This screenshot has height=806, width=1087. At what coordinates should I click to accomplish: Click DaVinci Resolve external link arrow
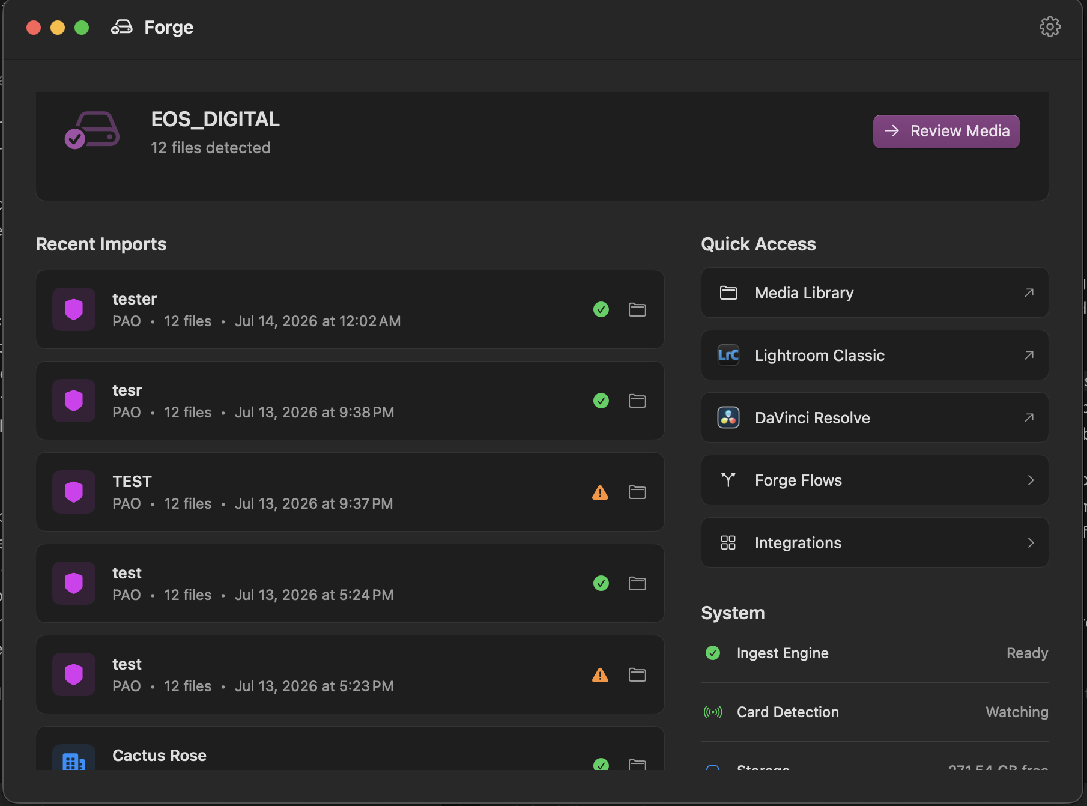click(1029, 417)
